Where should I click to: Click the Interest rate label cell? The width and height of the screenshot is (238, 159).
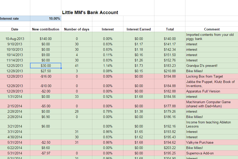click(x=15, y=19)
